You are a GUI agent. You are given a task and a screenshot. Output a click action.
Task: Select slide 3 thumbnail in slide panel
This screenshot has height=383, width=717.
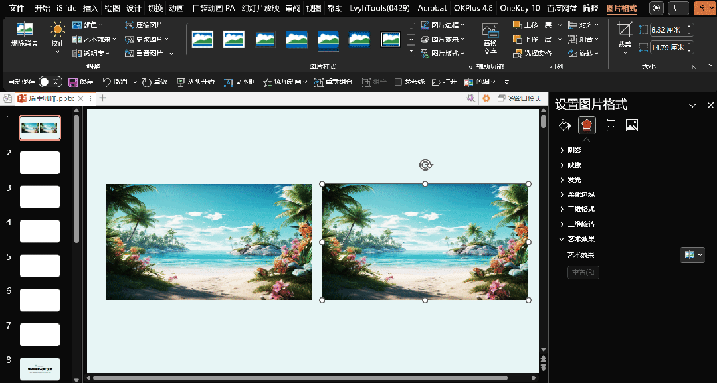pyautogui.click(x=40, y=197)
